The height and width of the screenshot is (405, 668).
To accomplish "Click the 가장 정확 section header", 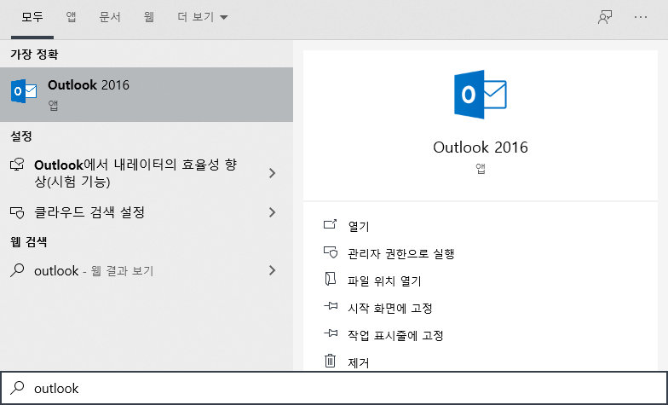I will click(34, 55).
